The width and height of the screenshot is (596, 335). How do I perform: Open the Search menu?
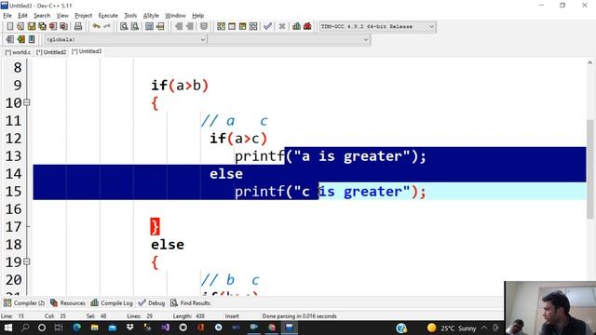(42, 16)
